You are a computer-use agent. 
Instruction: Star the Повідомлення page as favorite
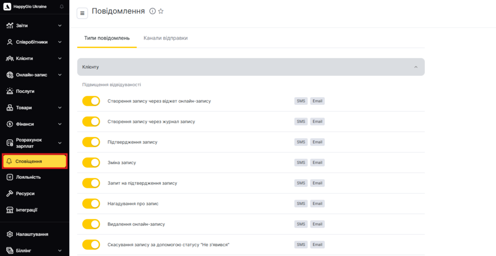[161, 11]
